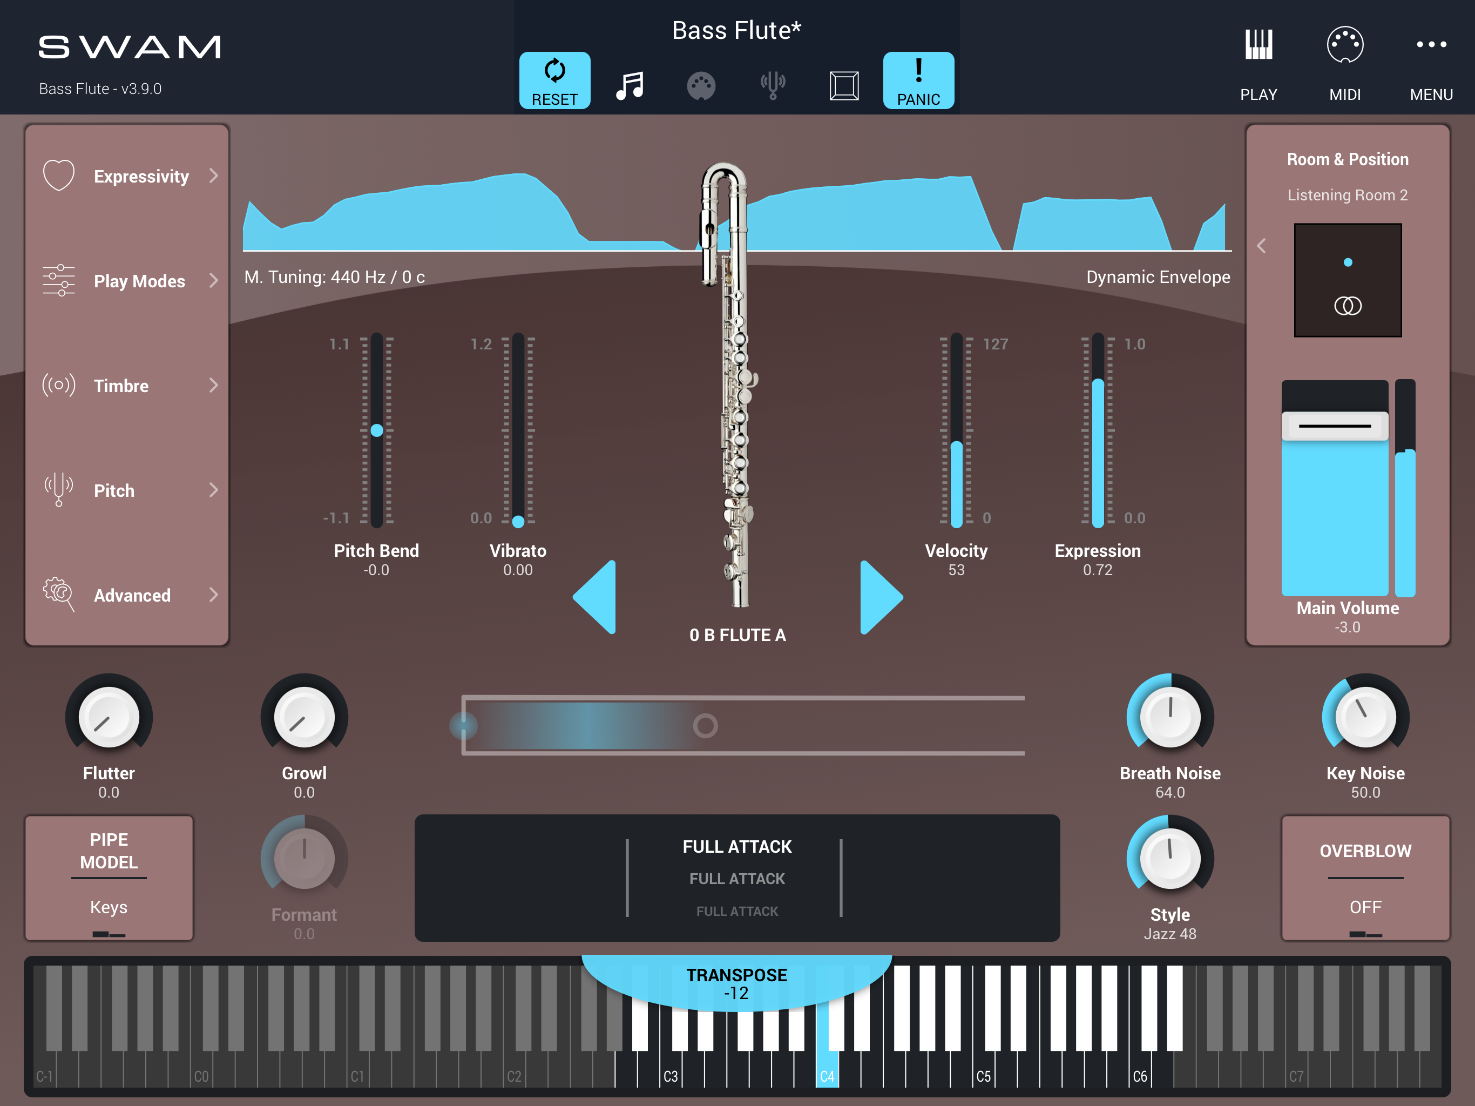Click the Style knob
The image size is (1475, 1106).
click(x=1169, y=859)
